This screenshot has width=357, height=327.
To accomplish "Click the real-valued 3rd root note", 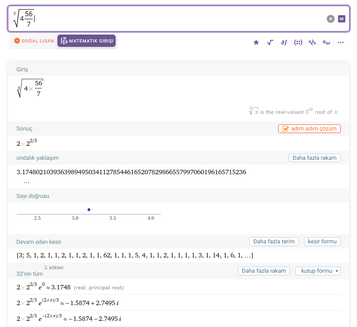I will (293, 111).
